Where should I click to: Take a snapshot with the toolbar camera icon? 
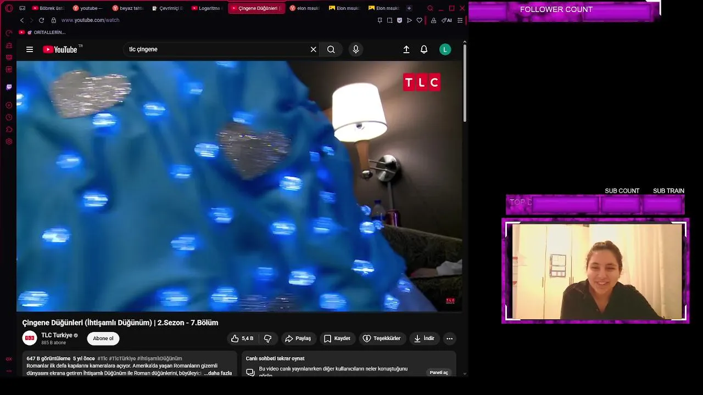[389, 20]
